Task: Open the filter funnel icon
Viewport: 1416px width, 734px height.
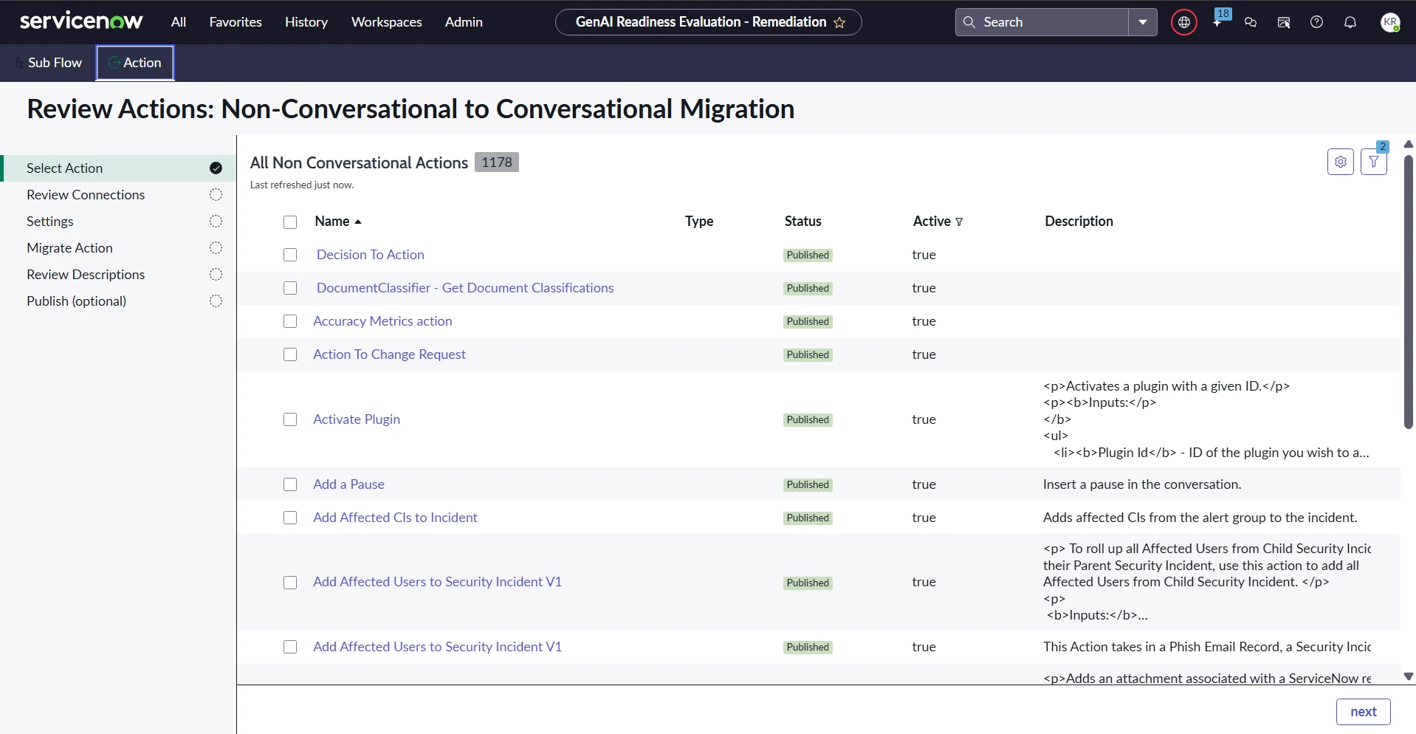Action: click(x=1374, y=162)
